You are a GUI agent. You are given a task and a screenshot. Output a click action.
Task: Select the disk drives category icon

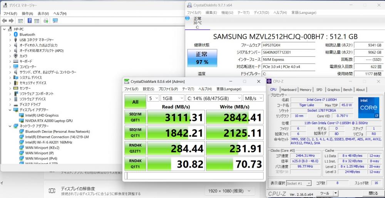coord(16,104)
